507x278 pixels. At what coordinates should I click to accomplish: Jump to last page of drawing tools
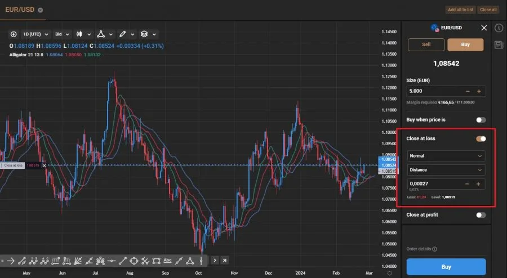(x=225, y=260)
